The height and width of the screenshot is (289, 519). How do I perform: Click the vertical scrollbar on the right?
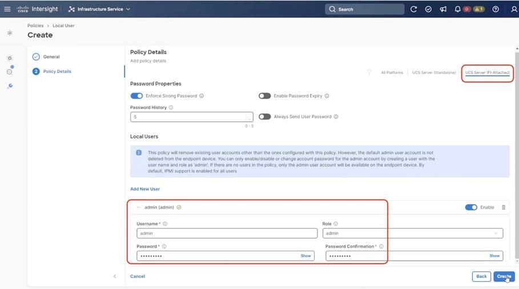click(517, 155)
